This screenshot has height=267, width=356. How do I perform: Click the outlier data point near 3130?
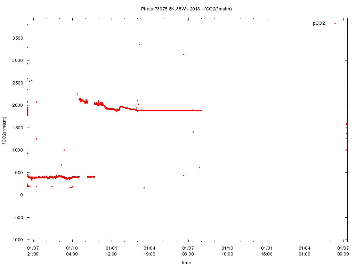tap(183, 54)
